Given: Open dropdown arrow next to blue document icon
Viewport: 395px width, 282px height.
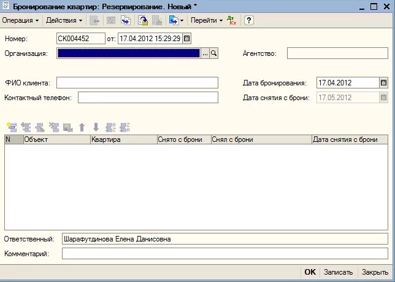Looking at the screenshot, I should click(182, 21).
